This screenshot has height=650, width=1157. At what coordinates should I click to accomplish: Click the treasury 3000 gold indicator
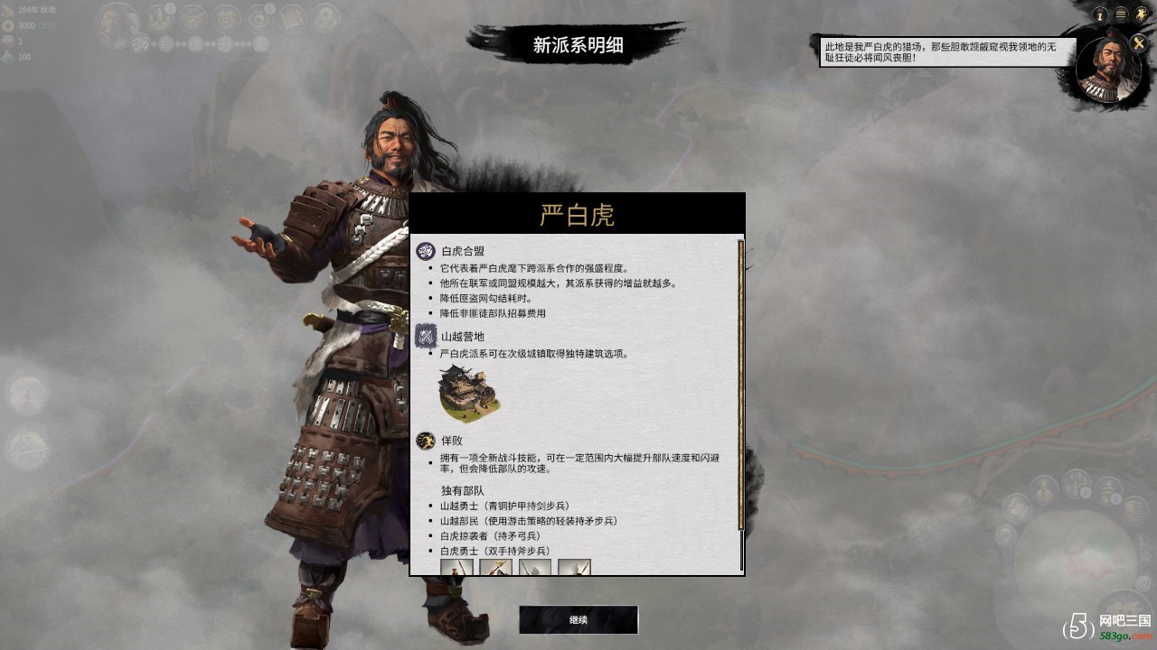pos(25,25)
